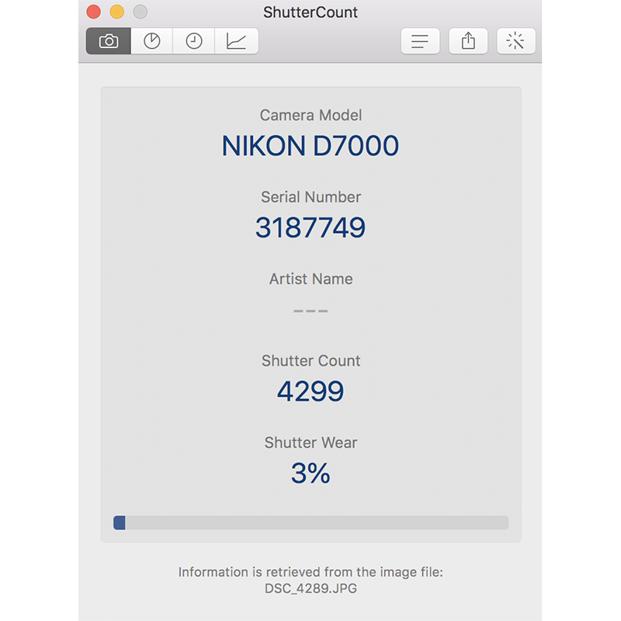Select the NIKON D7000 model value
Viewport: 621px width, 621px height.
tap(310, 146)
